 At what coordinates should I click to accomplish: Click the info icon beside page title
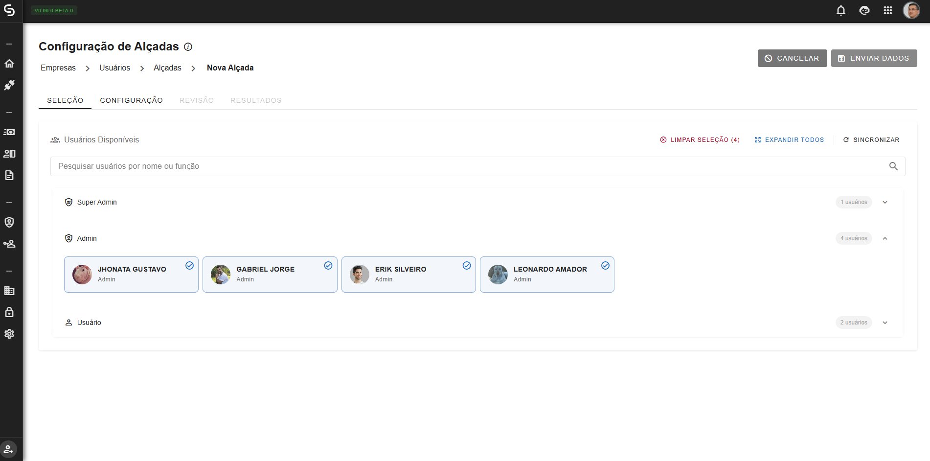pos(188,47)
